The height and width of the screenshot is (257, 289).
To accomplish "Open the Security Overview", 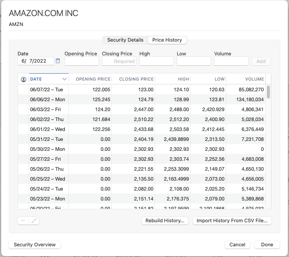I will point(35,245).
